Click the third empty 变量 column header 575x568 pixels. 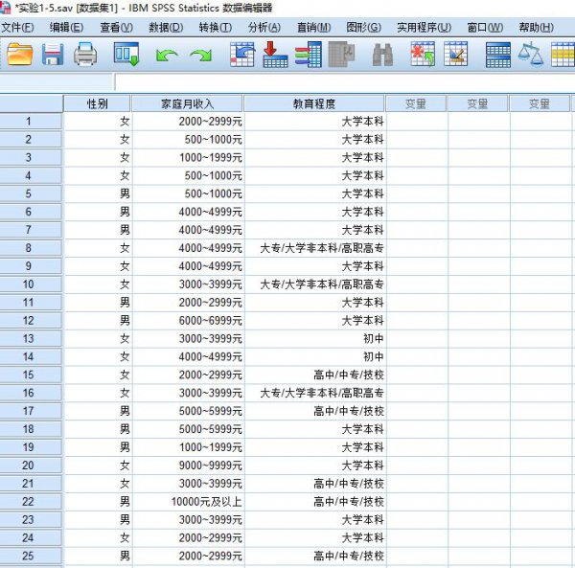click(x=539, y=103)
